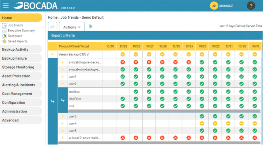Click the user2 targets horizontal scrollbar
This screenshot has height=145, width=263.
click(164, 111)
